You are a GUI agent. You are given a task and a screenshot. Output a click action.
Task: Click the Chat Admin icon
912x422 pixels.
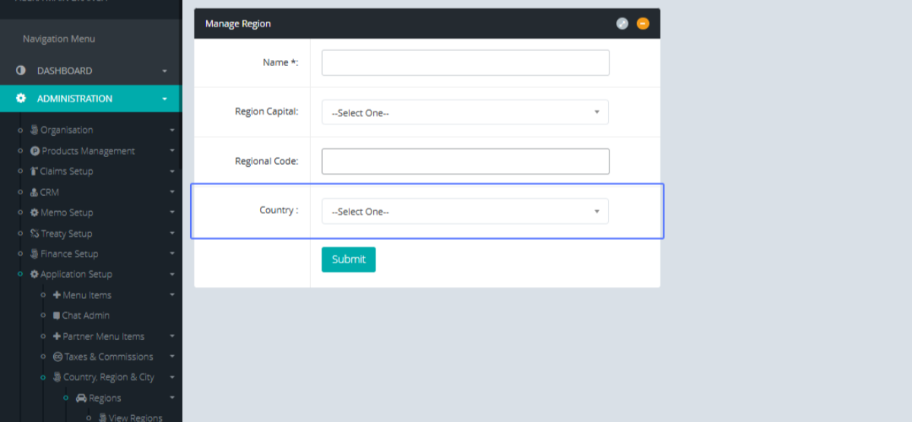(x=56, y=316)
